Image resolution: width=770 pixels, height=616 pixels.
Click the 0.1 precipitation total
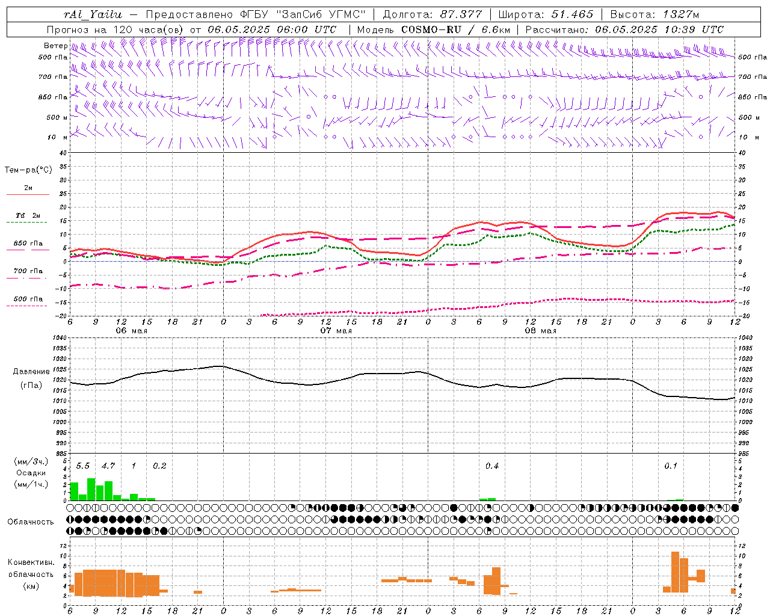[x=671, y=466]
